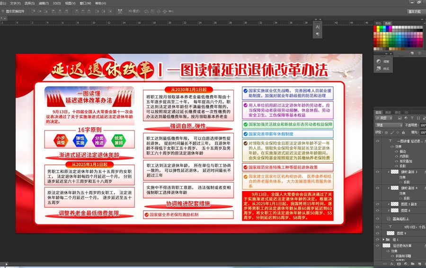This screenshot has width=426, height=268.
Task: Open the Character panel icon
Action: (317, 27)
